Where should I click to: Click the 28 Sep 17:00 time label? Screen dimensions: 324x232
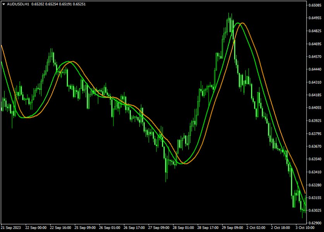207,228
